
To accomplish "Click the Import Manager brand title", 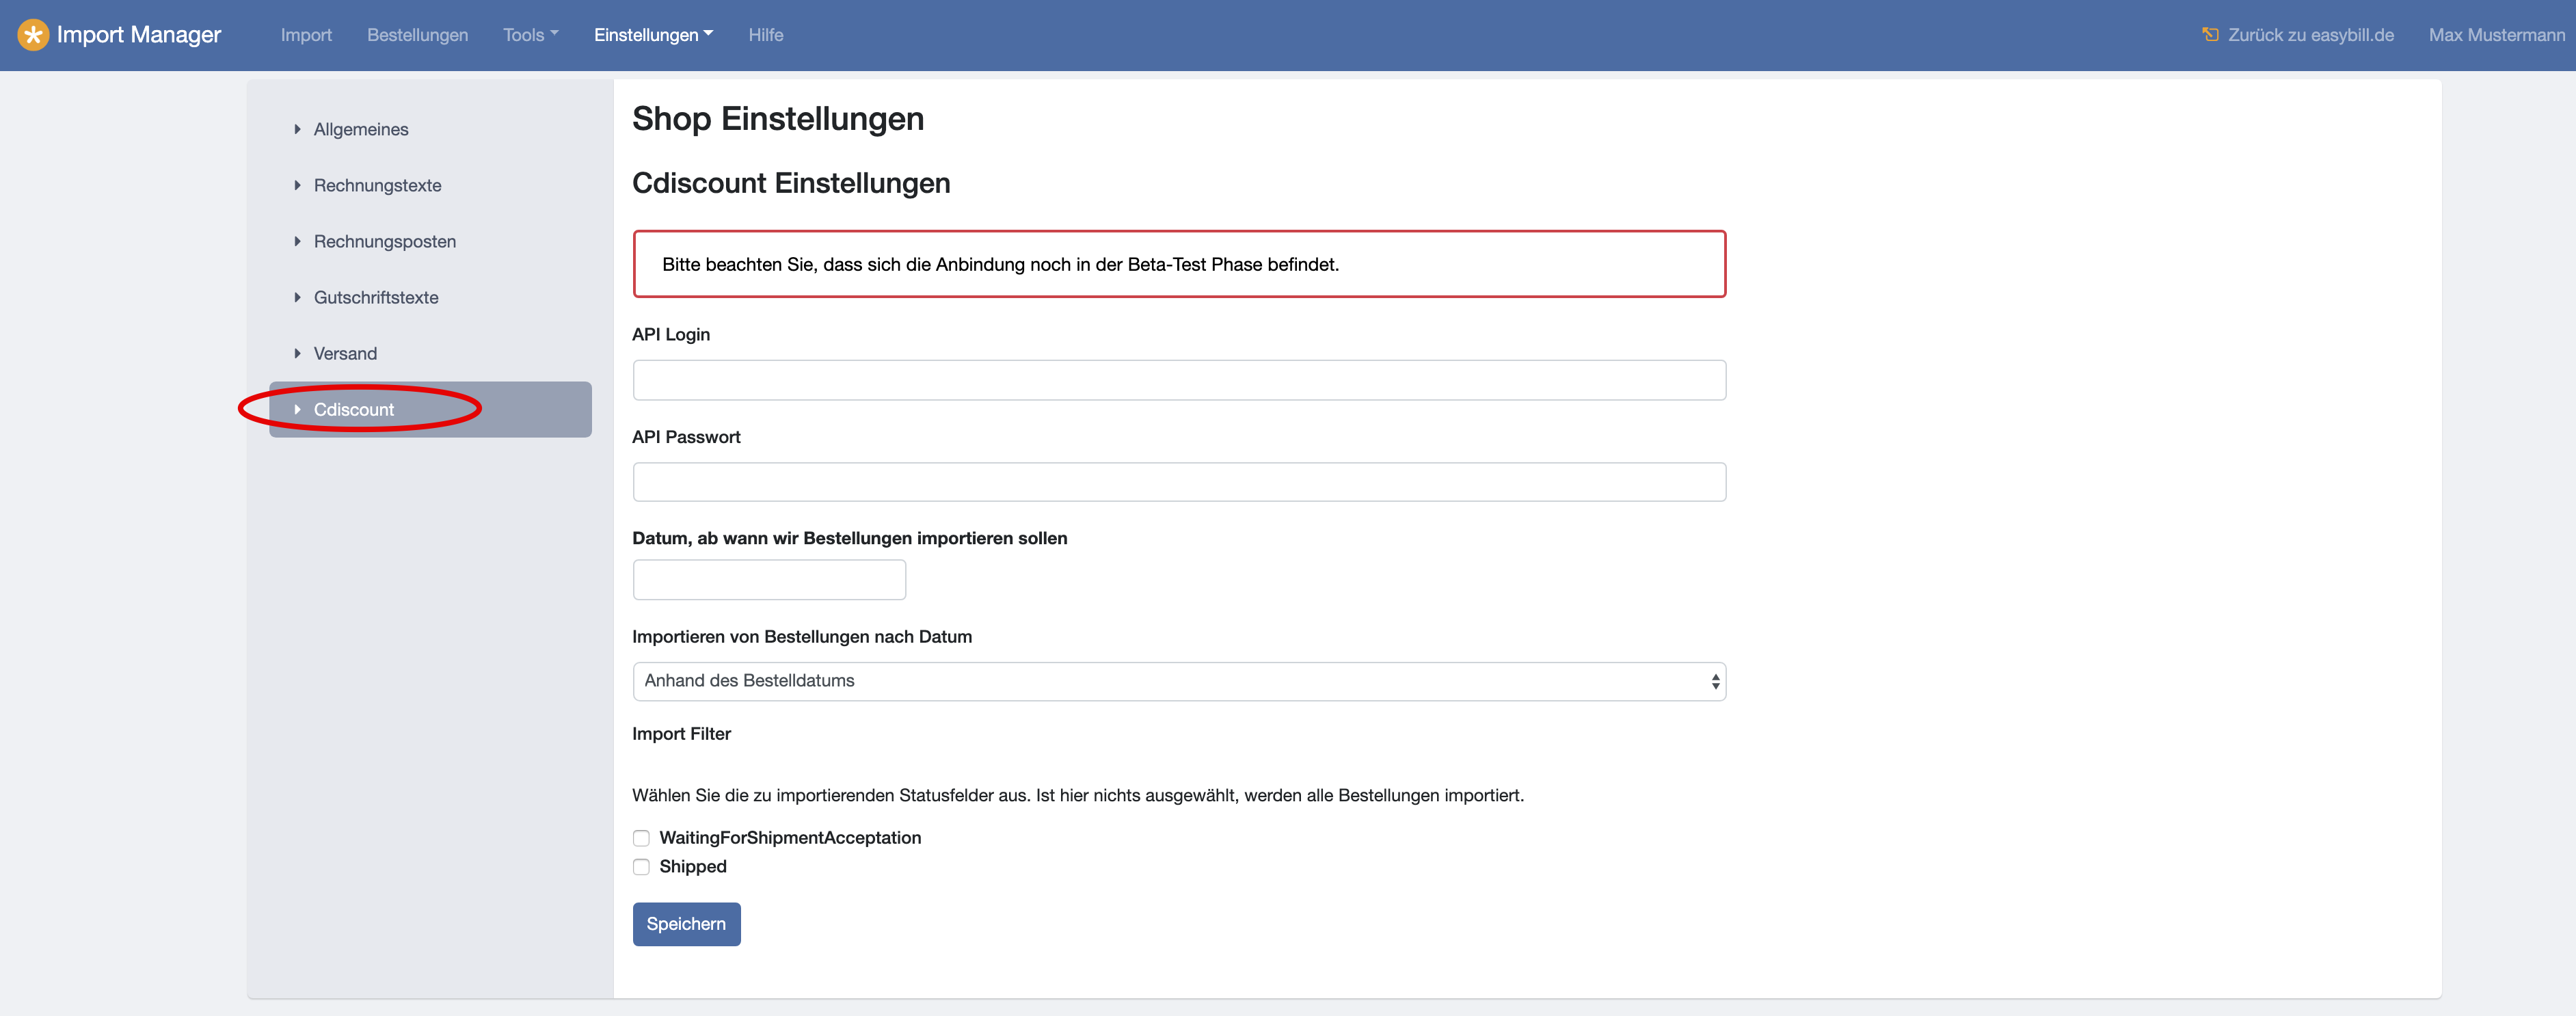I will (139, 35).
